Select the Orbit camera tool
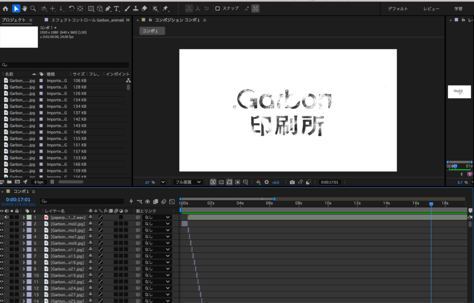 tap(44, 8)
